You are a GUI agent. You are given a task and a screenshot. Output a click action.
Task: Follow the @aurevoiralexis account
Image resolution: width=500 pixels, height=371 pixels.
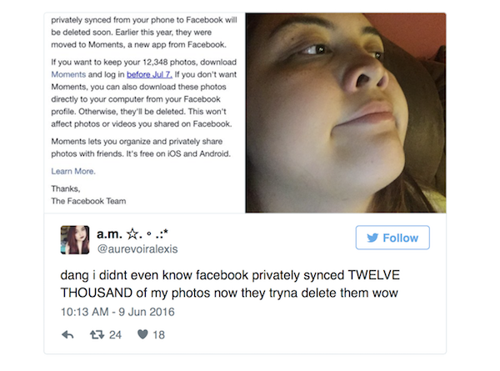pos(392,238)
